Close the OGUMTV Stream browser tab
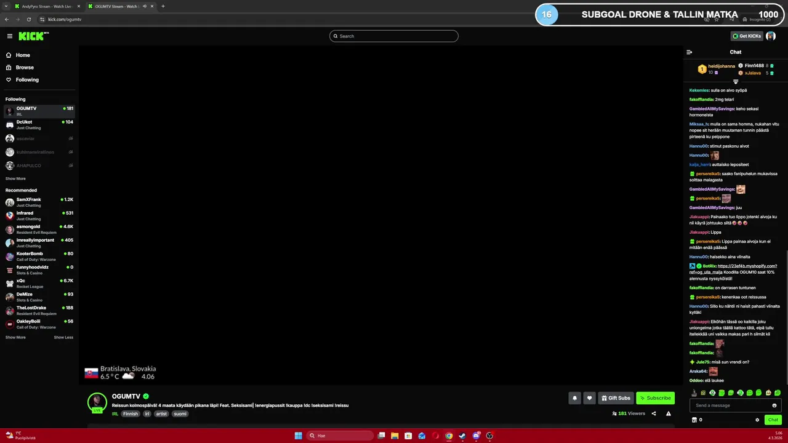The width and height of the screenshot is (788, 443). point(152,6)
